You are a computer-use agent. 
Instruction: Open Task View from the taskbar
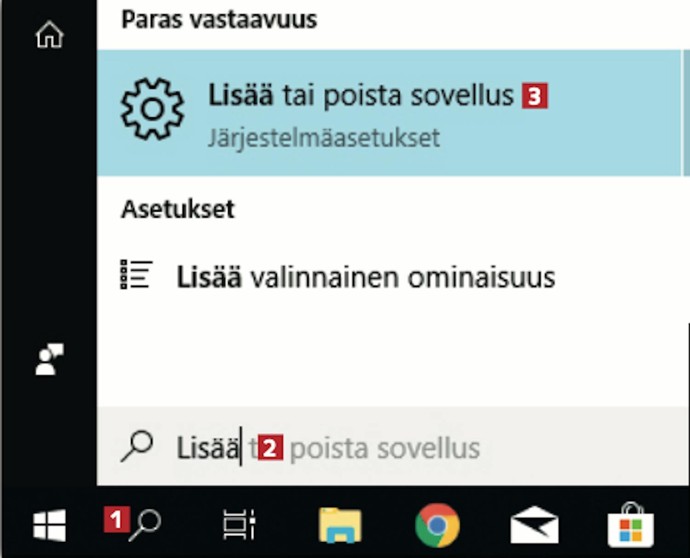pos(239,524)
